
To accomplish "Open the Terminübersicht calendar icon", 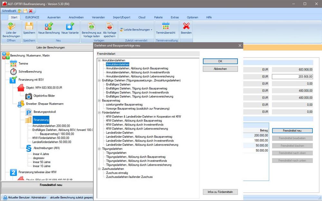I will tap(166, 29).
